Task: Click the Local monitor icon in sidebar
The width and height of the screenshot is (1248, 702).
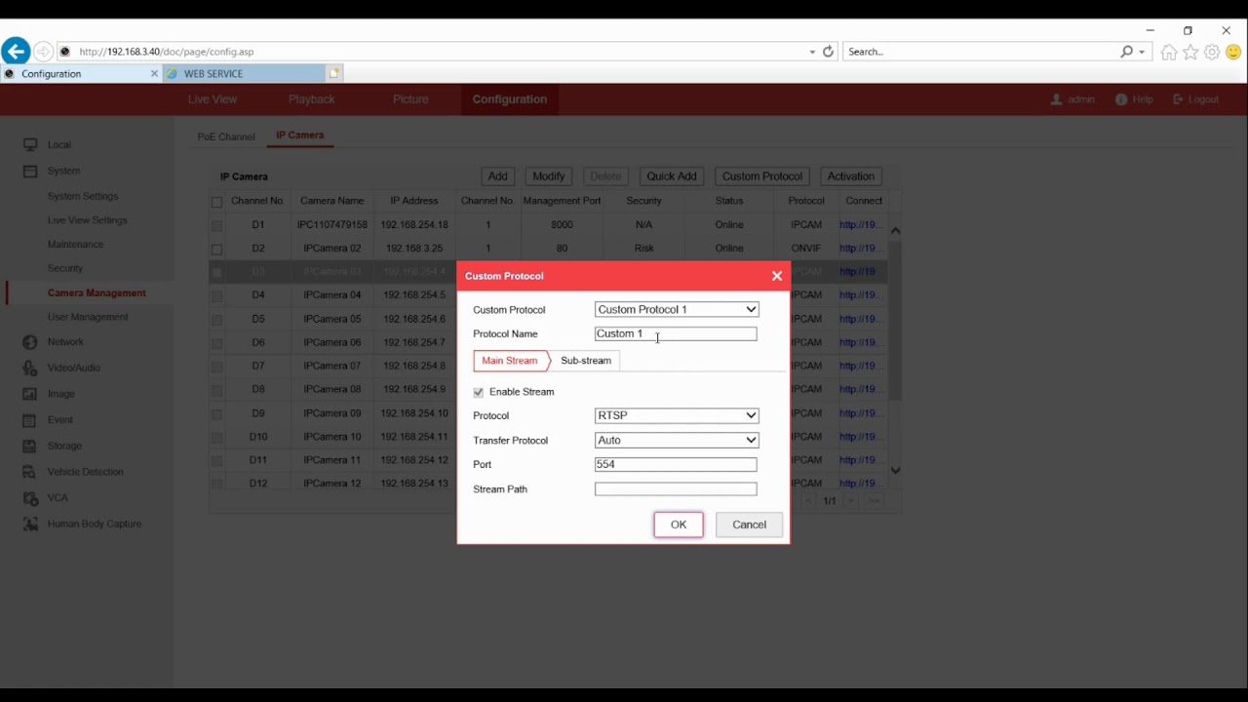Action: [30, 144]
